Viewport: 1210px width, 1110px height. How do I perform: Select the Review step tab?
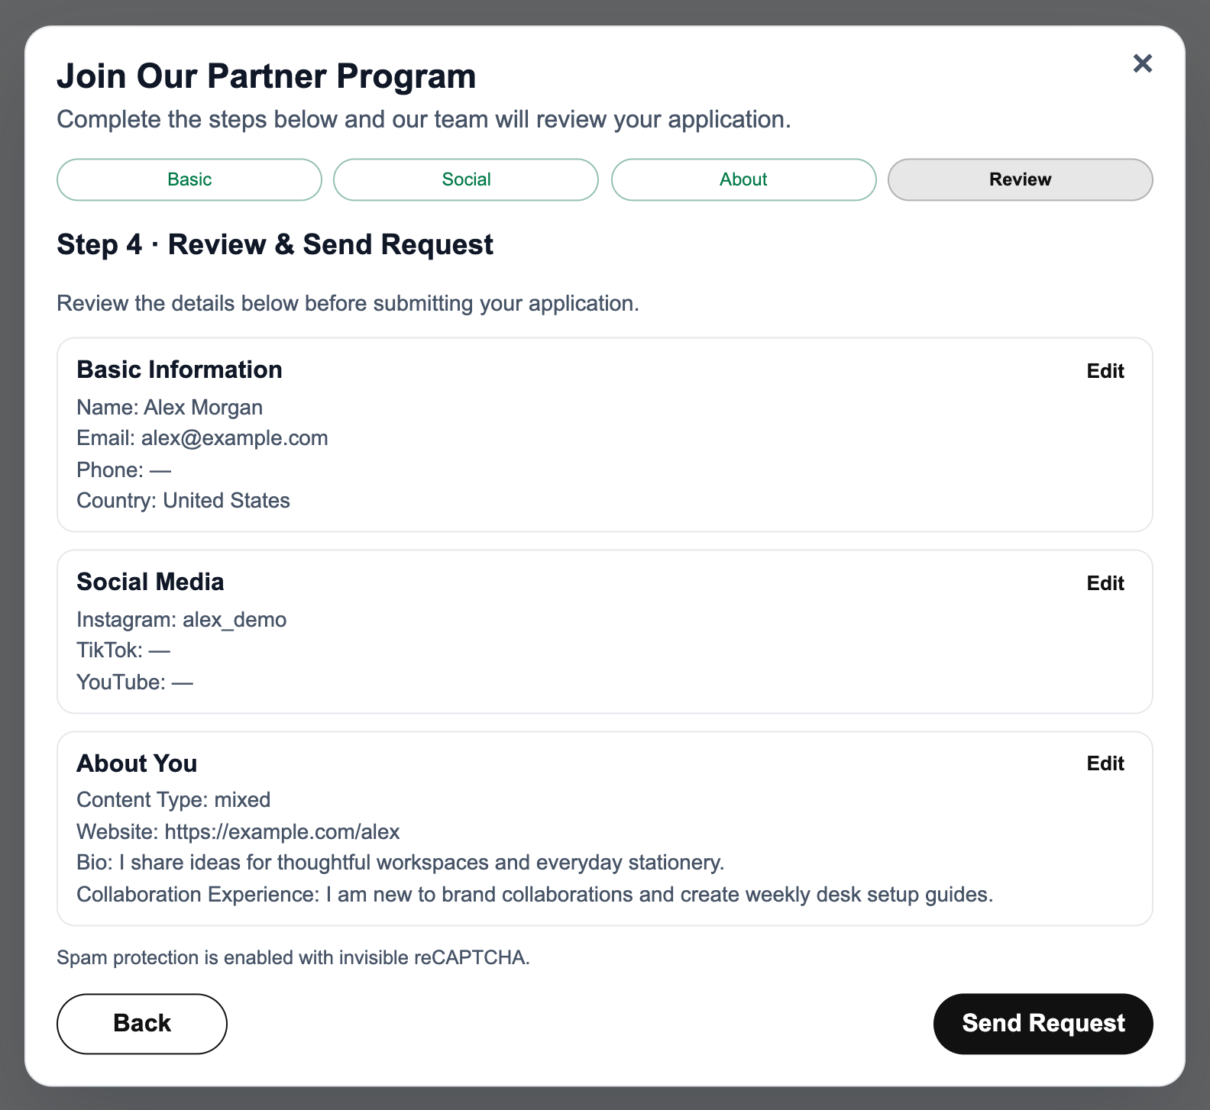pos(1020,179)
